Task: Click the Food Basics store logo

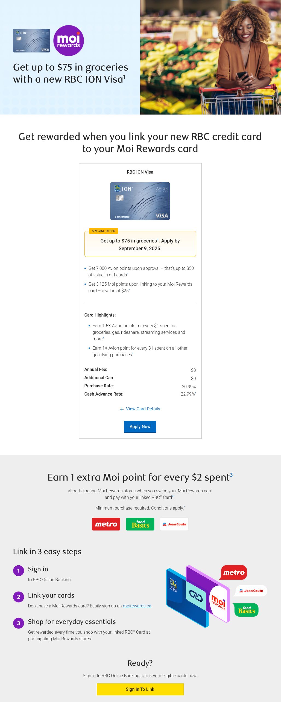Action: click(x=140, y=524)
